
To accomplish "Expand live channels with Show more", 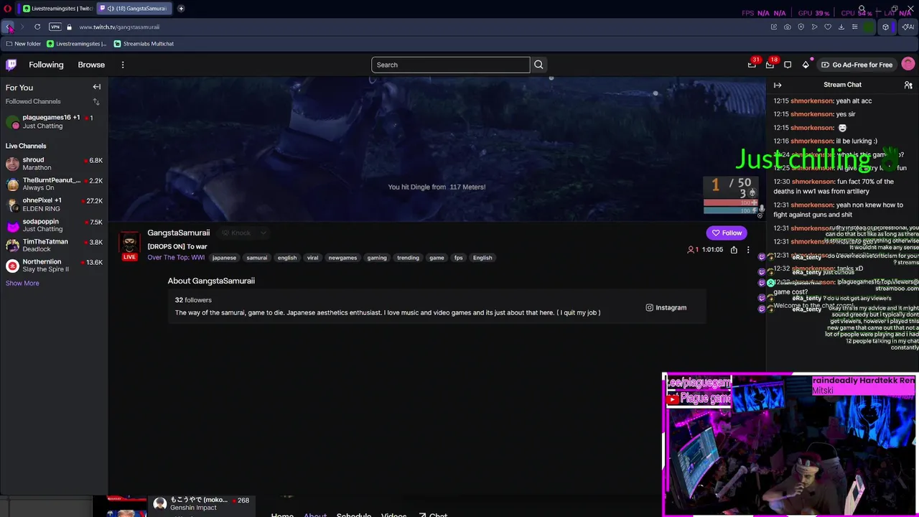I will 22,283.
